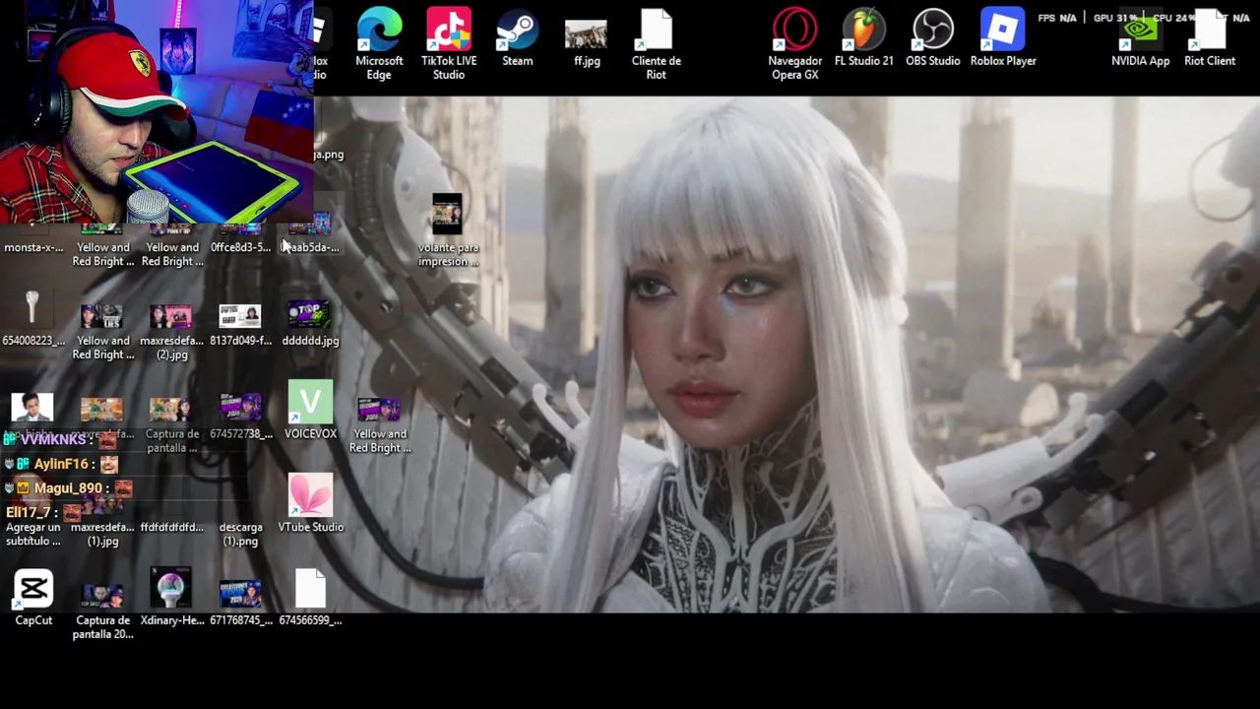This screenshot has height=709, width=1260.
Task: Select the volante para impresion file
Action: coord(448,230)
